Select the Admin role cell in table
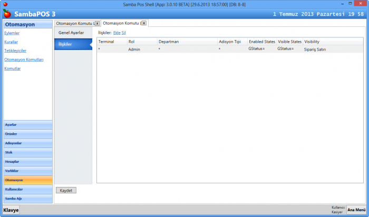Image resolution: width=369 pixels, height=217 pixels. click(134, 48)
